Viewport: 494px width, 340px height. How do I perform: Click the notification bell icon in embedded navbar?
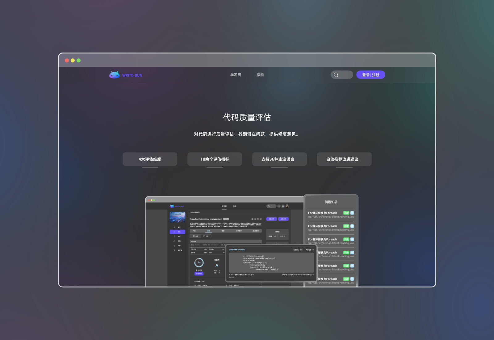coord(283,206)
